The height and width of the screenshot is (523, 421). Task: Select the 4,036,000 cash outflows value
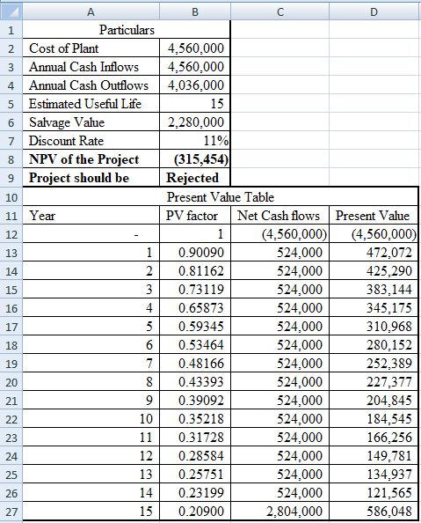[195, 85]
